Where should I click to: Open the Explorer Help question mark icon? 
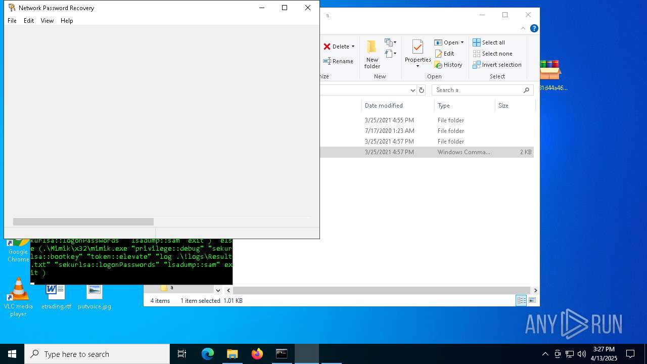coord(534,28)
